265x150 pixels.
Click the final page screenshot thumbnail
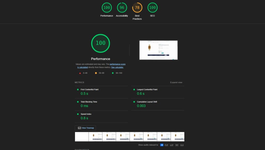click(x=158, y=50)
